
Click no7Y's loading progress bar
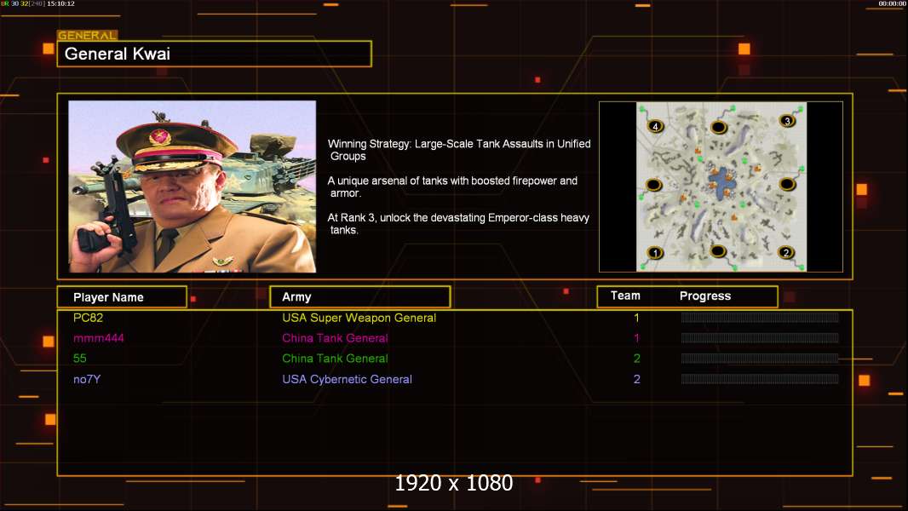(760, 379)
